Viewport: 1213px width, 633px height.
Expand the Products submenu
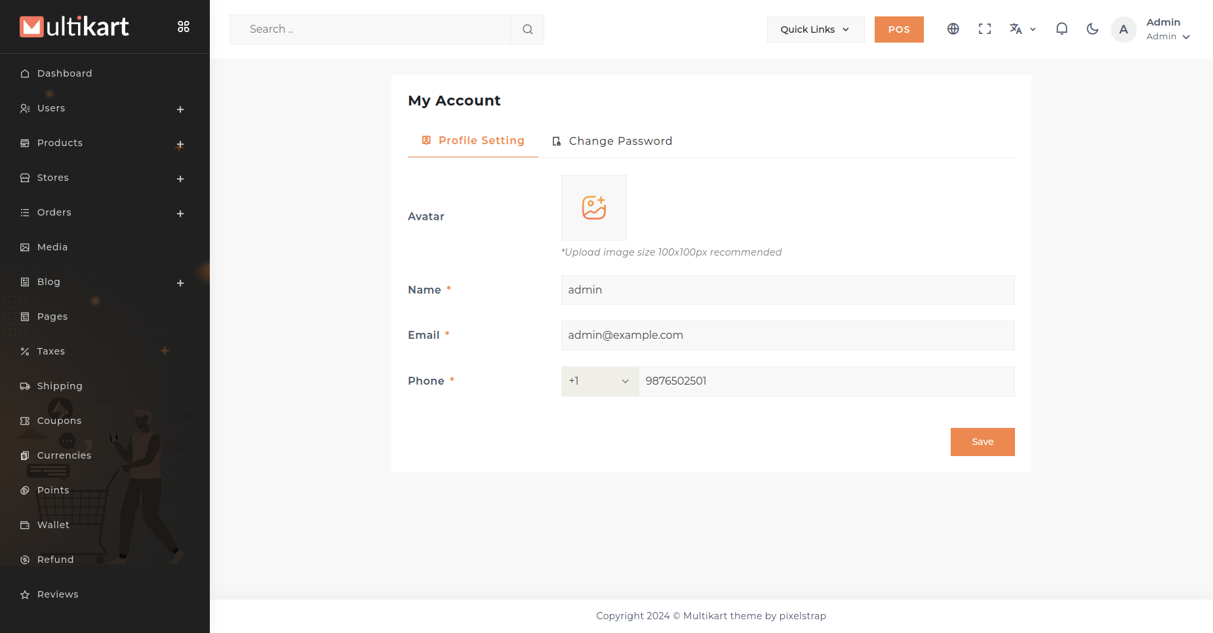(x=180, y=144)
